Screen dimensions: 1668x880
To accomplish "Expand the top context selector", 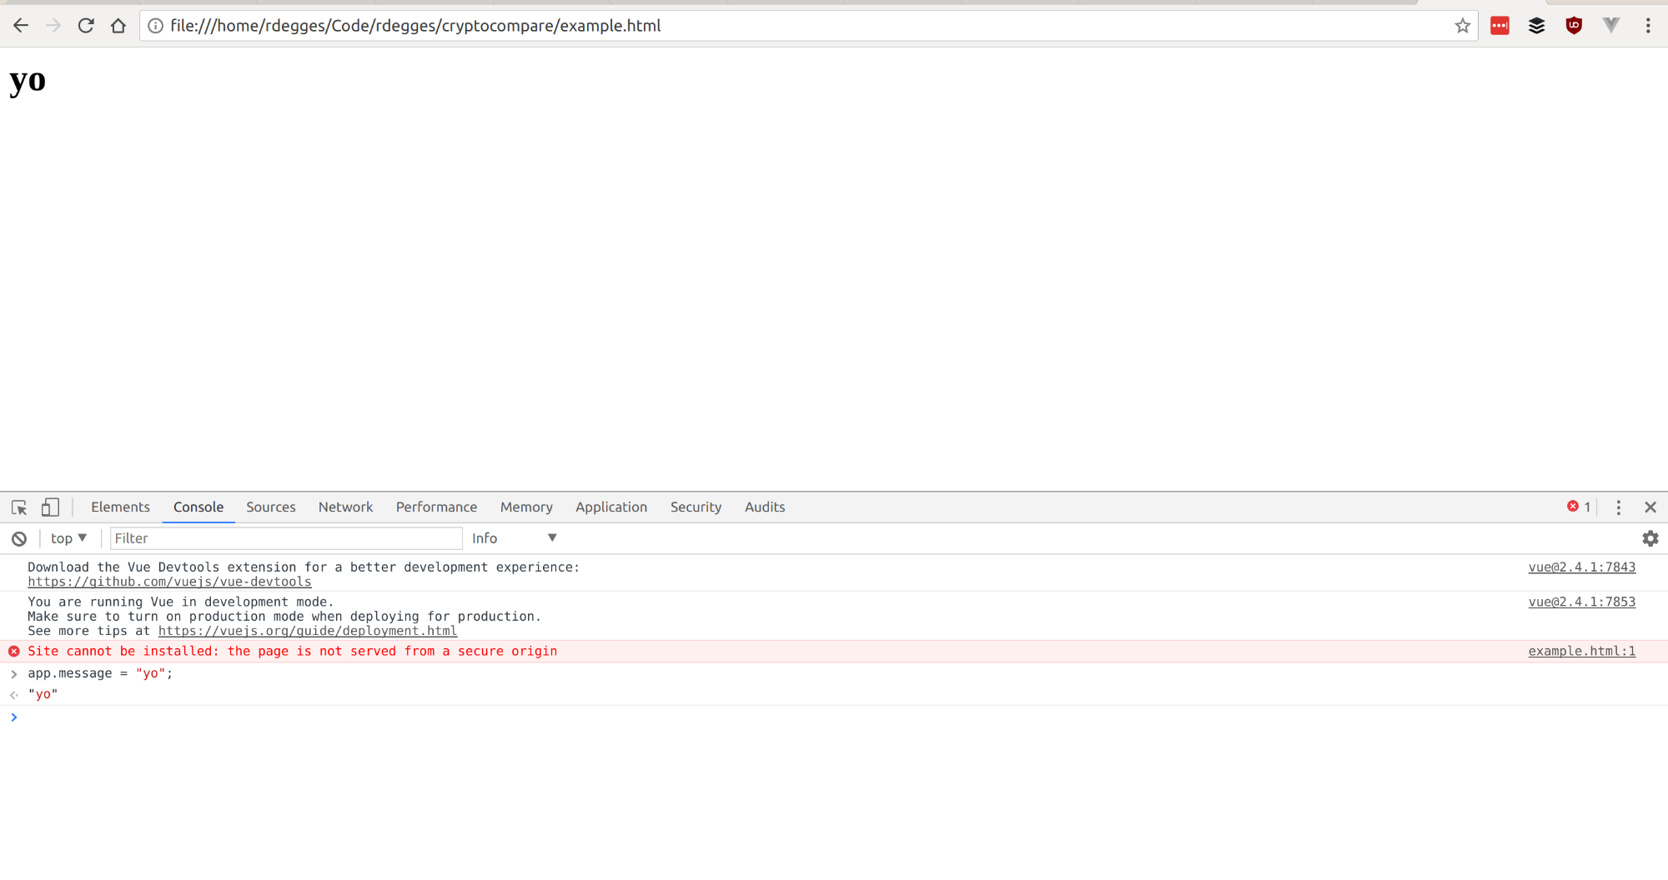I will tap(68, 538).
